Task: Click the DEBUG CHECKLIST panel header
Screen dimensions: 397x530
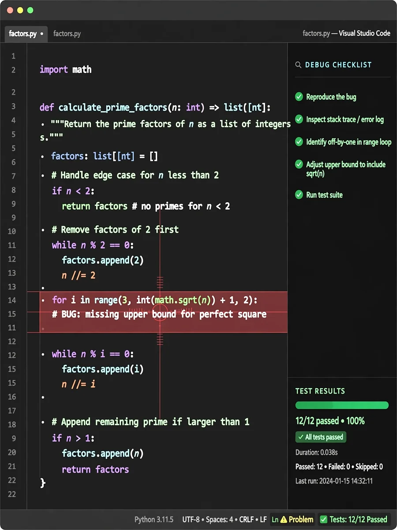Action: [x=338, y=65]
